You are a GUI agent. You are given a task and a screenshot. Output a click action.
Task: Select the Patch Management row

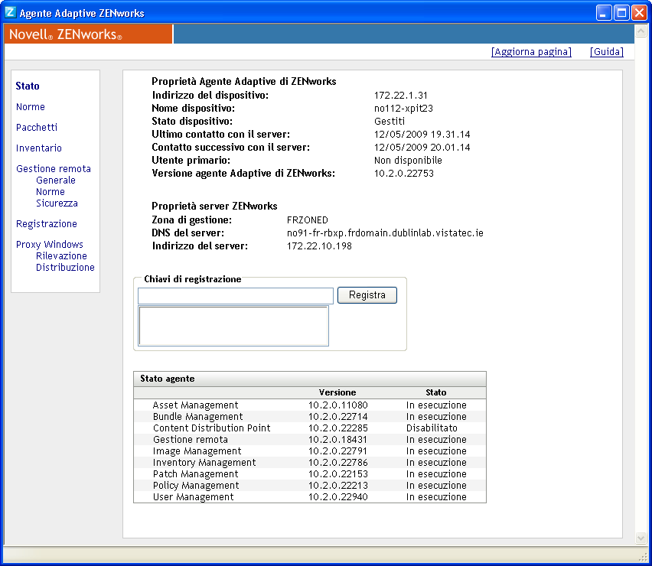tap(310, 473)
